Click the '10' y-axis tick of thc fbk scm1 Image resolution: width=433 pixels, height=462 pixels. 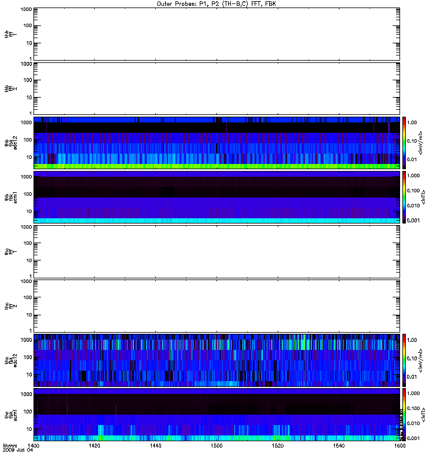(x=29, y=429)
